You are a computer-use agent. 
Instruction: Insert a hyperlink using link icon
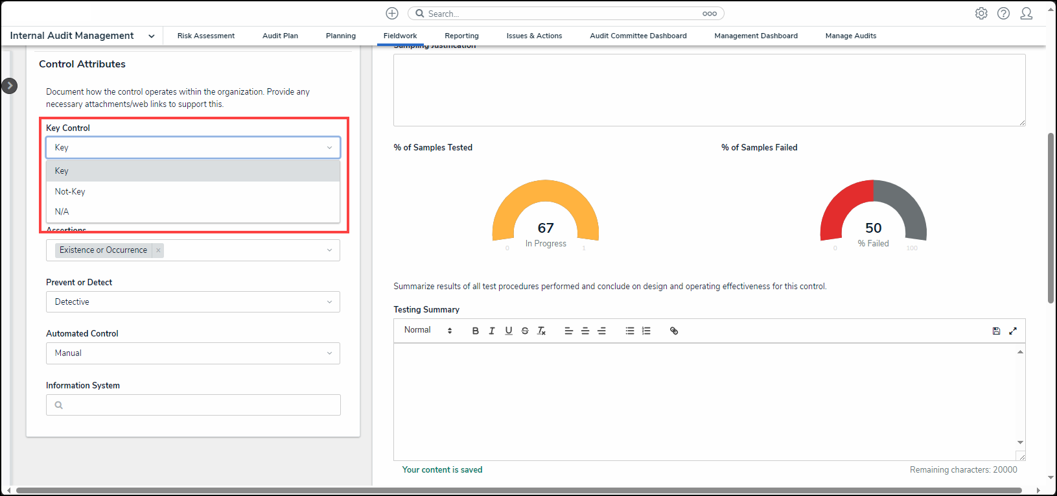point(674,331)
